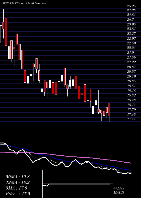Click the 24.64 price axis label

[132, 15]
